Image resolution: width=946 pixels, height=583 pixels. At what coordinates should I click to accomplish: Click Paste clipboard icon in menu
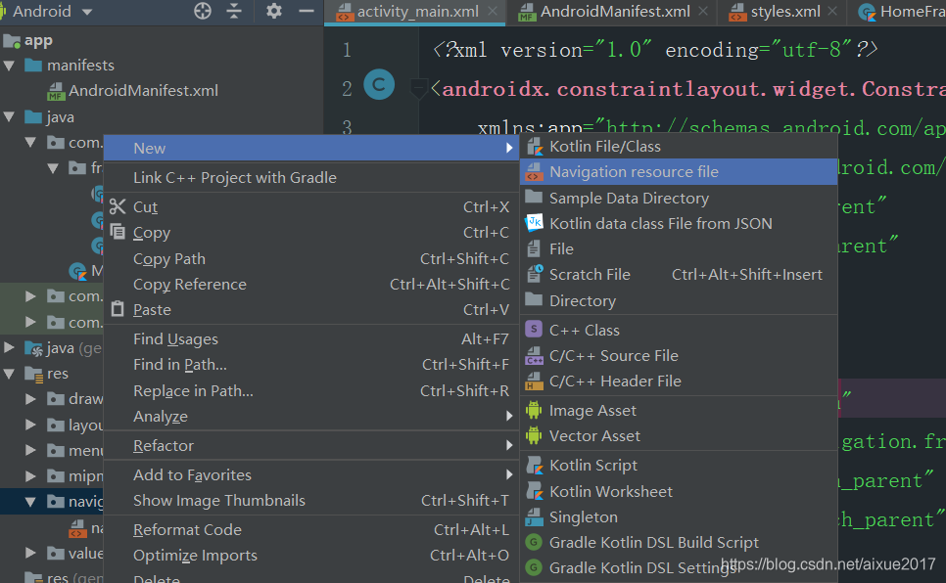(x=118, y=309)
